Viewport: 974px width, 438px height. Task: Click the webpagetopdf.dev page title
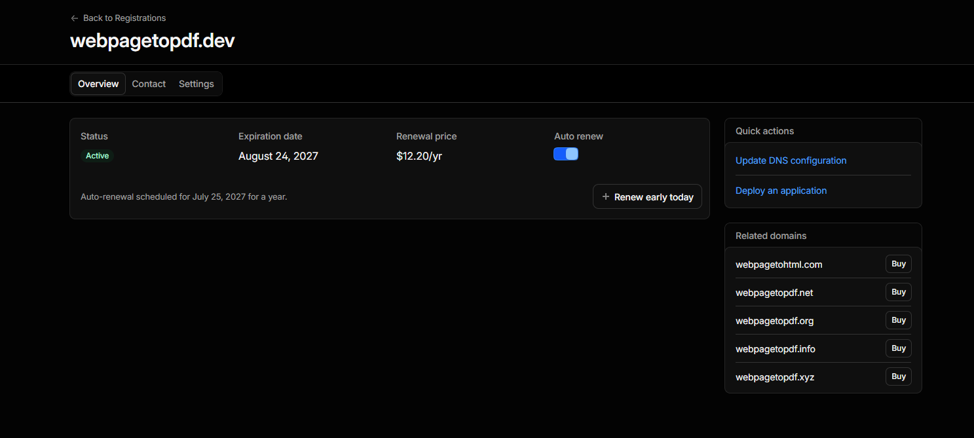tap(152, 41)
